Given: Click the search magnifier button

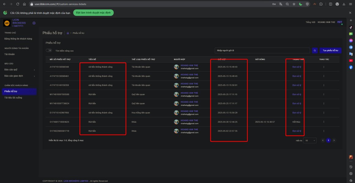Looking at the screenshot, I should pos(315,51).
